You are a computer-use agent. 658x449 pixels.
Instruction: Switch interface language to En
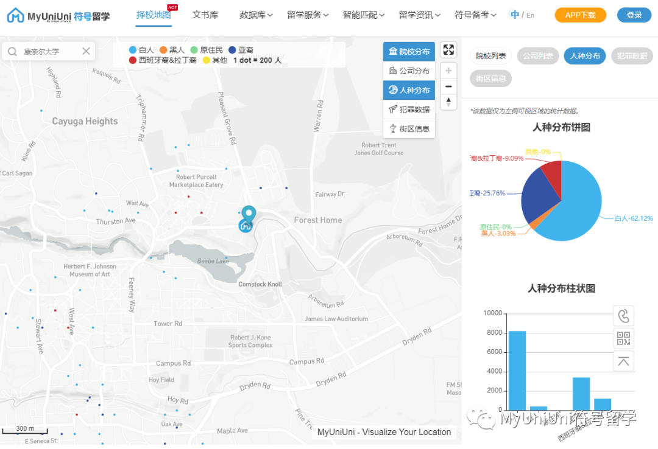[532, 15]
